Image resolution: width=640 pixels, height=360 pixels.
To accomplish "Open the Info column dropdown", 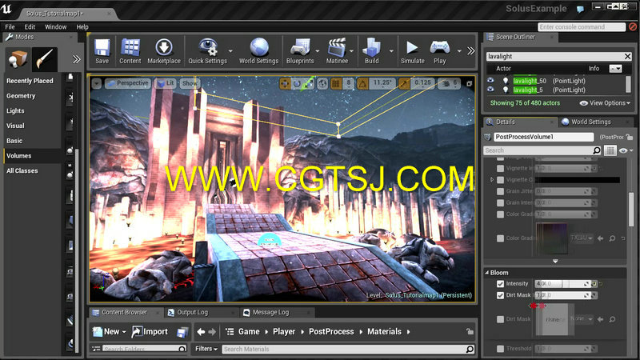I will [615, 69].
